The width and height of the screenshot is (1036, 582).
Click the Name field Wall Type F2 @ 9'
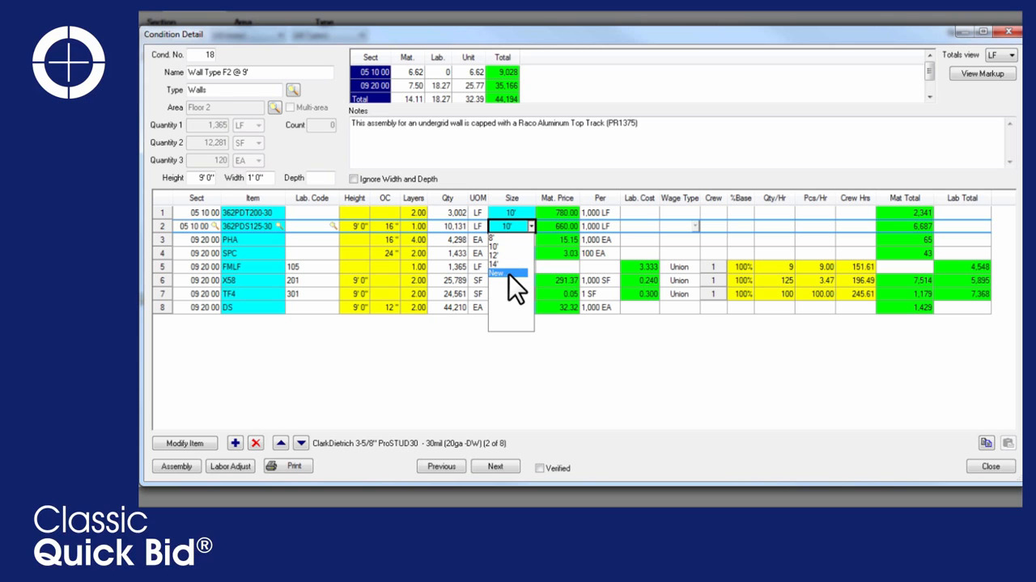pyautogui.click(x=260, y=73)
